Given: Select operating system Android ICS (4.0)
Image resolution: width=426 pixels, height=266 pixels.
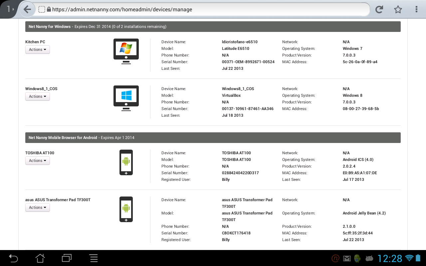Looking at the screenshot, I should [x=358, y=160].
